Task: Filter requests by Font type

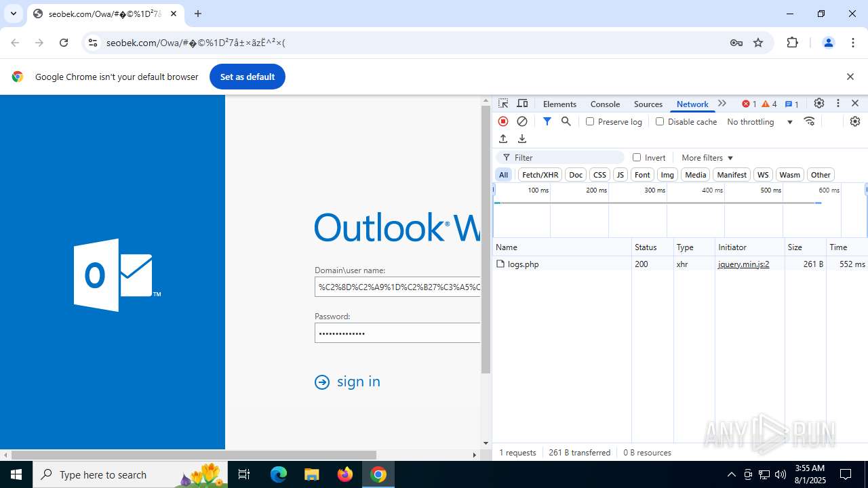Action: (x=642, y=175)
